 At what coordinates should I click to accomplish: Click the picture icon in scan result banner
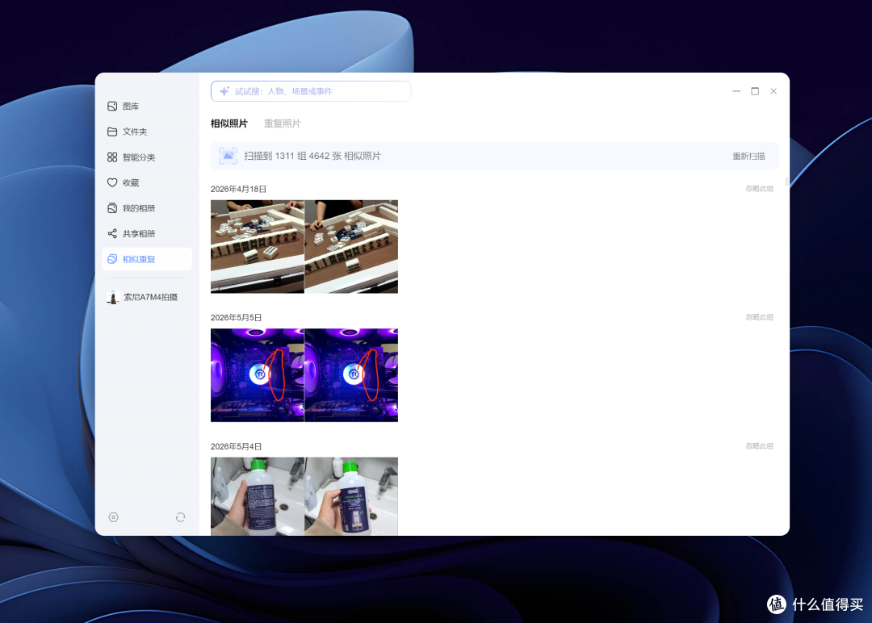[228, 157]
